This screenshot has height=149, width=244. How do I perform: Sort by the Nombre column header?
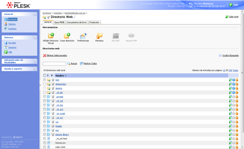click(59, 75)
